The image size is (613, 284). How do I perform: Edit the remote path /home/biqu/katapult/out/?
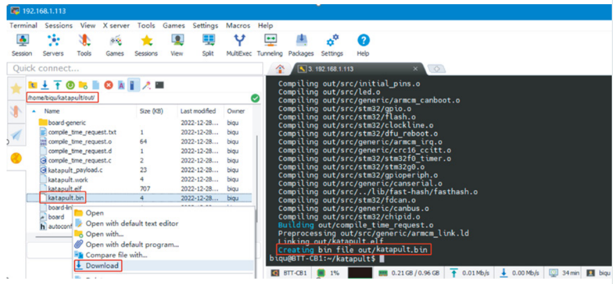coord(62,98)
